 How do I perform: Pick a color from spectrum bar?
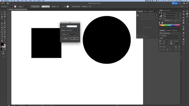coord(169,25)
